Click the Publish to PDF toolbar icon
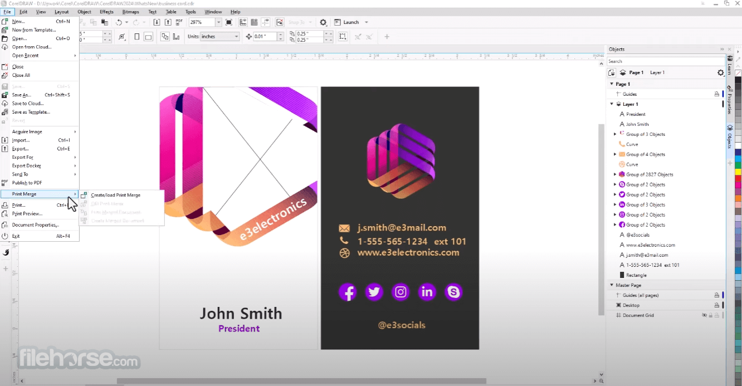 coord(179,22)
